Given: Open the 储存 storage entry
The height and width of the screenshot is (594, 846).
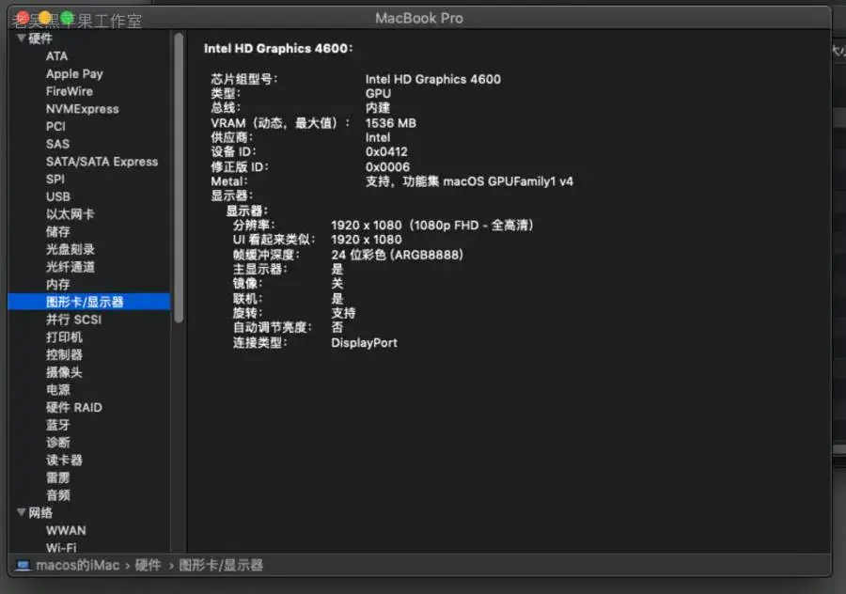Looking at the screenshot, I should tap(57, 232).
